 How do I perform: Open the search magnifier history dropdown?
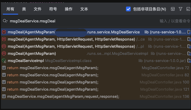(x=5, y=21)
